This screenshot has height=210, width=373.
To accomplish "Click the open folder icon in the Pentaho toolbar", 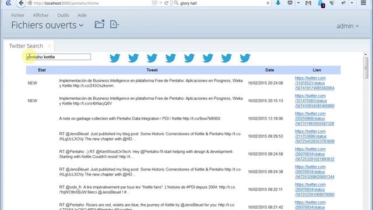I will (100, 24).
